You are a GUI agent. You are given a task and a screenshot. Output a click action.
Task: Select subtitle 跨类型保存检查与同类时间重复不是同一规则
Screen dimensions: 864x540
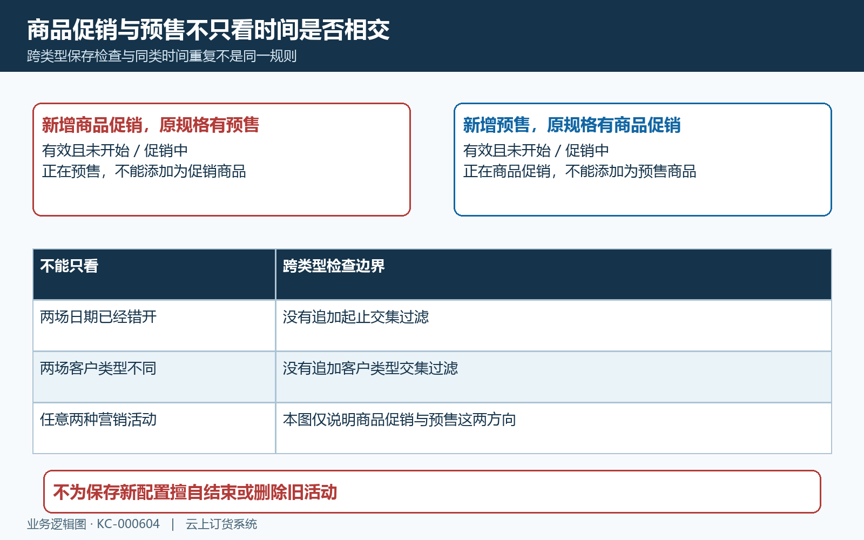click(162, 56)
